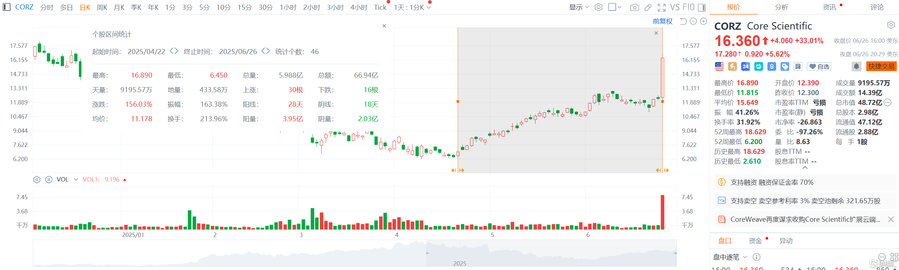Open the grid layout icon in 盘口 section

[x=895, y=257]
